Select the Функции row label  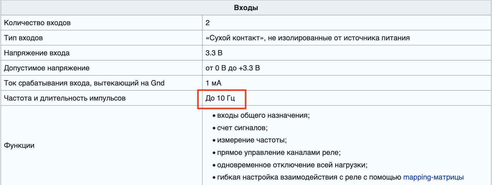pyautogui.click(x=19, y=146)
